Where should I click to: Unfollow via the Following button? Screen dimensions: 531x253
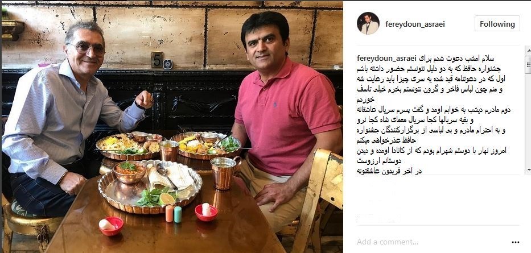point(497,24)
